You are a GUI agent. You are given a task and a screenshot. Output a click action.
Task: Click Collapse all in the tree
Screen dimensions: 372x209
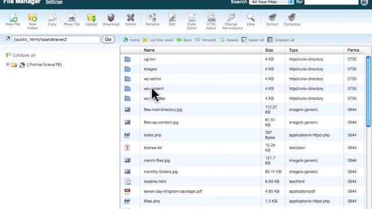(21, 55)
